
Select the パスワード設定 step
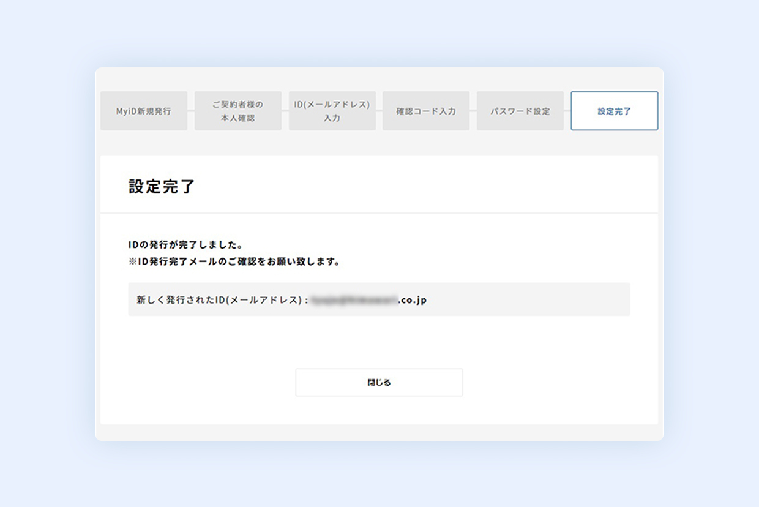click(520, 111)
